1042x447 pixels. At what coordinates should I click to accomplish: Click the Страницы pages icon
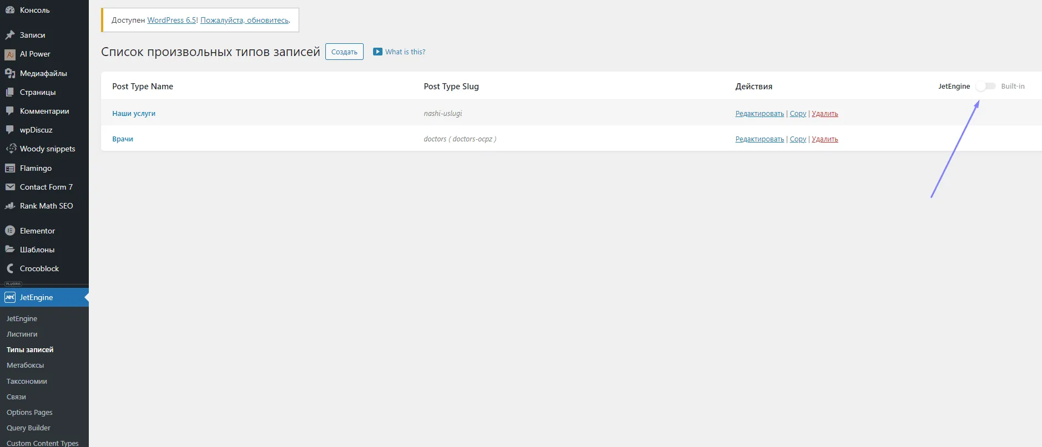click(9, 92)
